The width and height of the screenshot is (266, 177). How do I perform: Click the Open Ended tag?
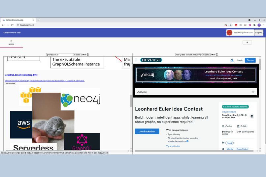pos(242,149)
